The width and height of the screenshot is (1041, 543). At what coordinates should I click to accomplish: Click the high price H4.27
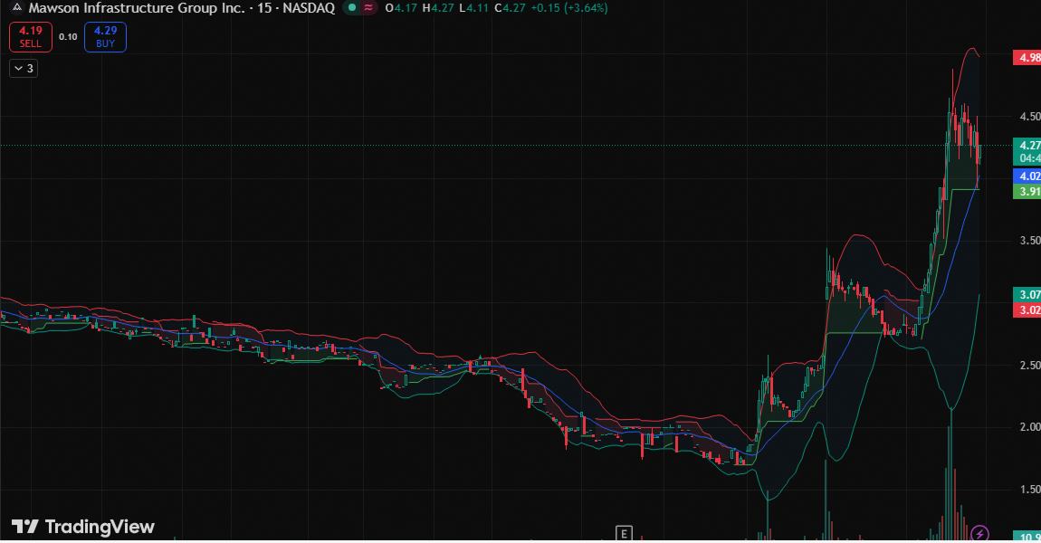[x=438, y=8]
